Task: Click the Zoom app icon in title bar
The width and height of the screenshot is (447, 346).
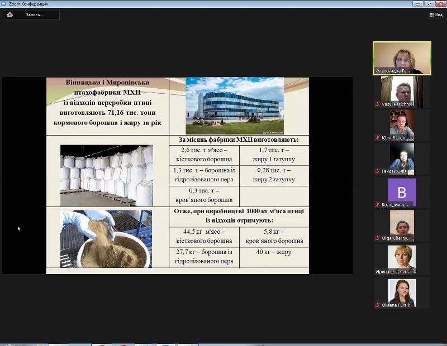Action: coord(4,4)
